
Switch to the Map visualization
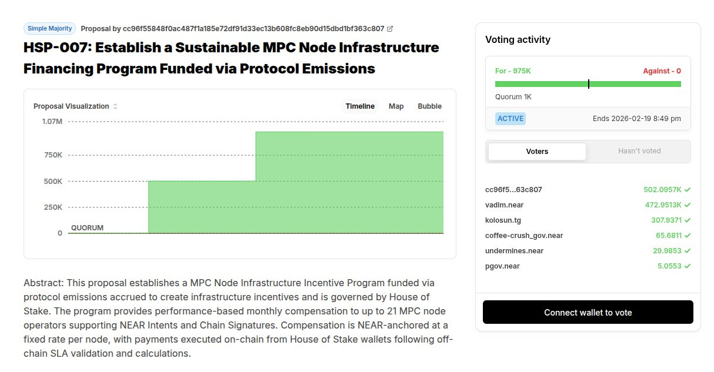pyautogui.click(x=396, y=106)
